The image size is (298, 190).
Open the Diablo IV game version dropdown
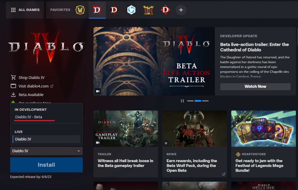pyautogui.click(x=46, y=151)
